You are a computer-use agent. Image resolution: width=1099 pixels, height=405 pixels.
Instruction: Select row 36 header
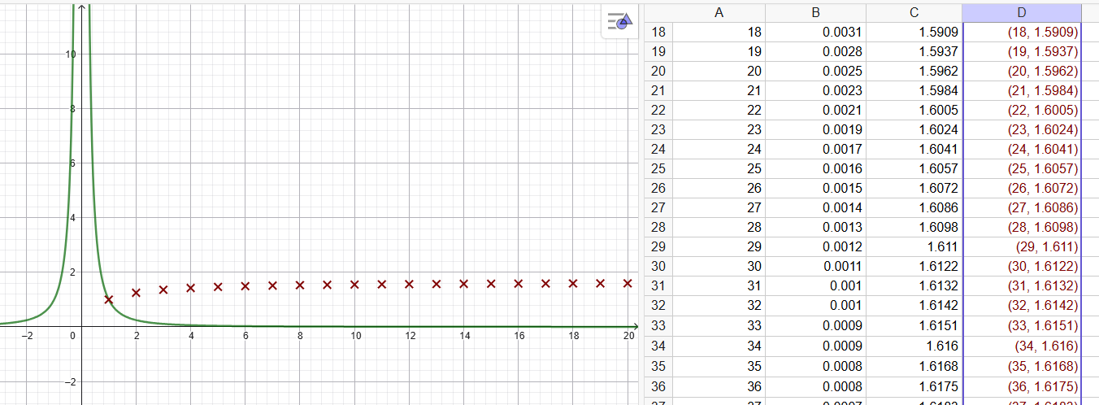pos(658,386)
